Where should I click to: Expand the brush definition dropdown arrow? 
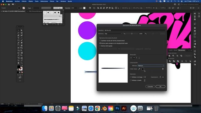pos(63,8)
